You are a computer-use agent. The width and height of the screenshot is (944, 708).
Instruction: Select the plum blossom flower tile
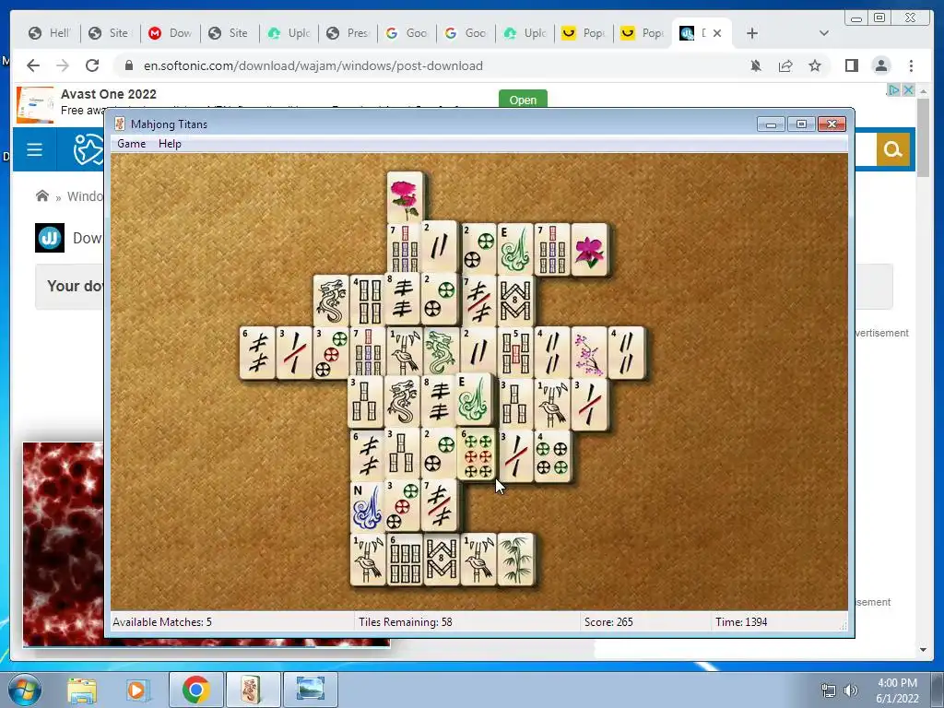coord(589,353)
